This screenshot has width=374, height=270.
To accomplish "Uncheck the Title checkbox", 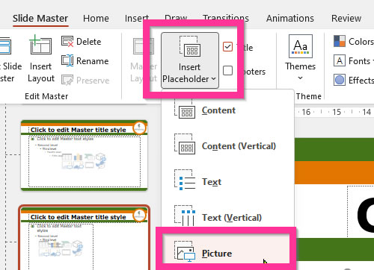I will click(227, 47).
